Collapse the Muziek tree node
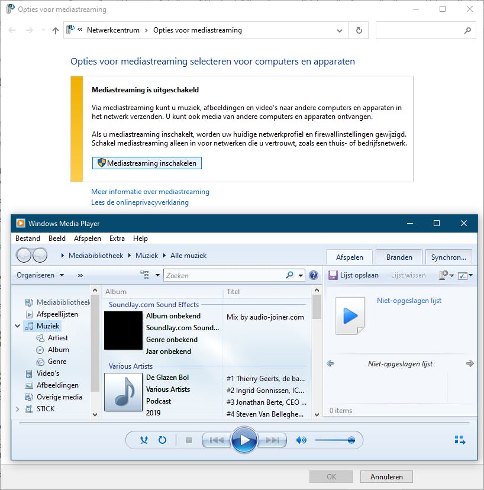484x490 pixels. (x=18, y=326)
